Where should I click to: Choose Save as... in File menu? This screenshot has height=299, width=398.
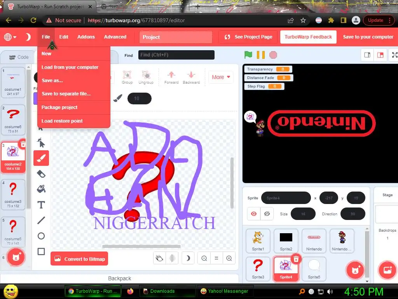pos(74,80)
